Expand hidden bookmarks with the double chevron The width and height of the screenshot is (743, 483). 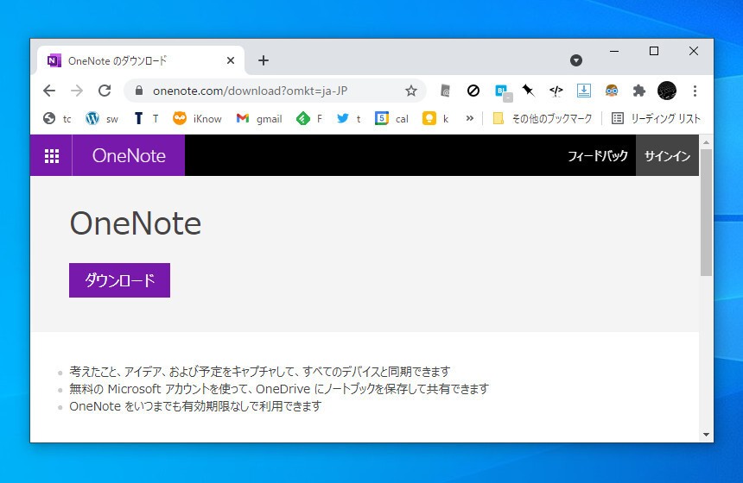coord(470,118)
